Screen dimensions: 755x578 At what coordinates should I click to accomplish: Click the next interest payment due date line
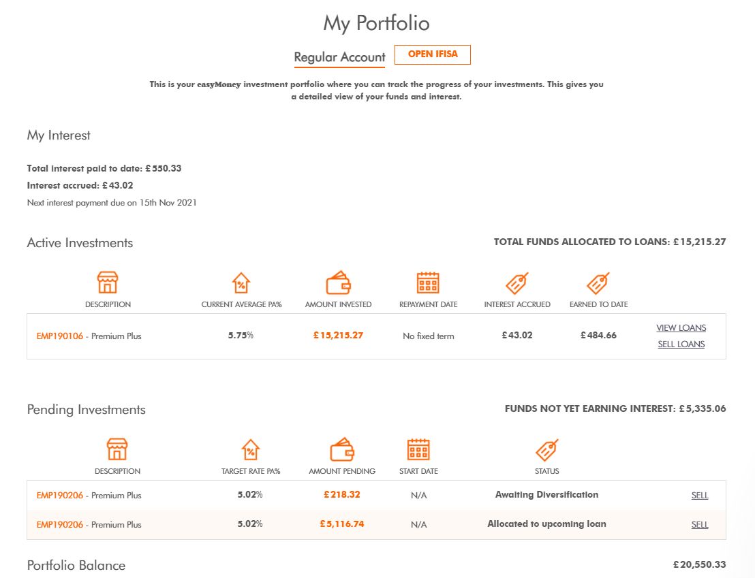point(112,203)
